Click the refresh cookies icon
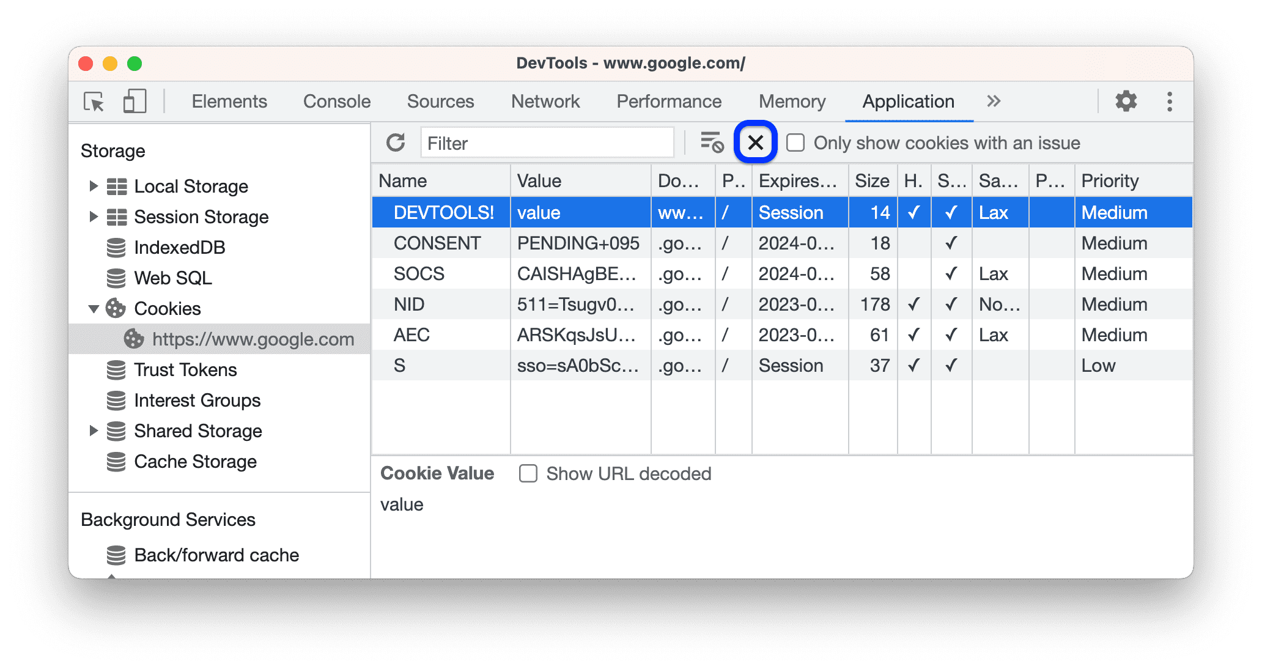The width and height of the screenshot is (1262, 669). pyautogui.click(x=396, y=143)
